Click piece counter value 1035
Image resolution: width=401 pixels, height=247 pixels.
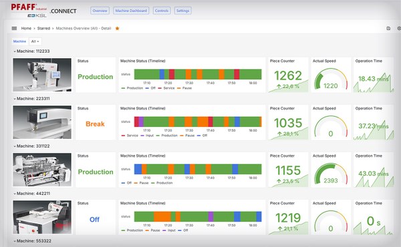click(x=288, y=123)
